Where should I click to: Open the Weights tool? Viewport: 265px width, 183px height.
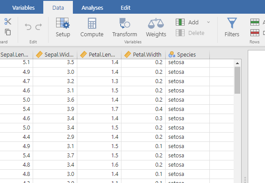pos(156,27)
